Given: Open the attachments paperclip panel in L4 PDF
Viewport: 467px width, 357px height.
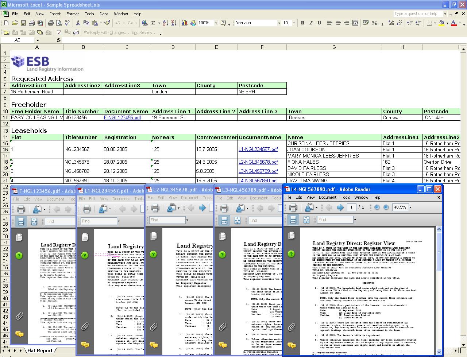Looking at the screenshot, I should tap(292, 327).
